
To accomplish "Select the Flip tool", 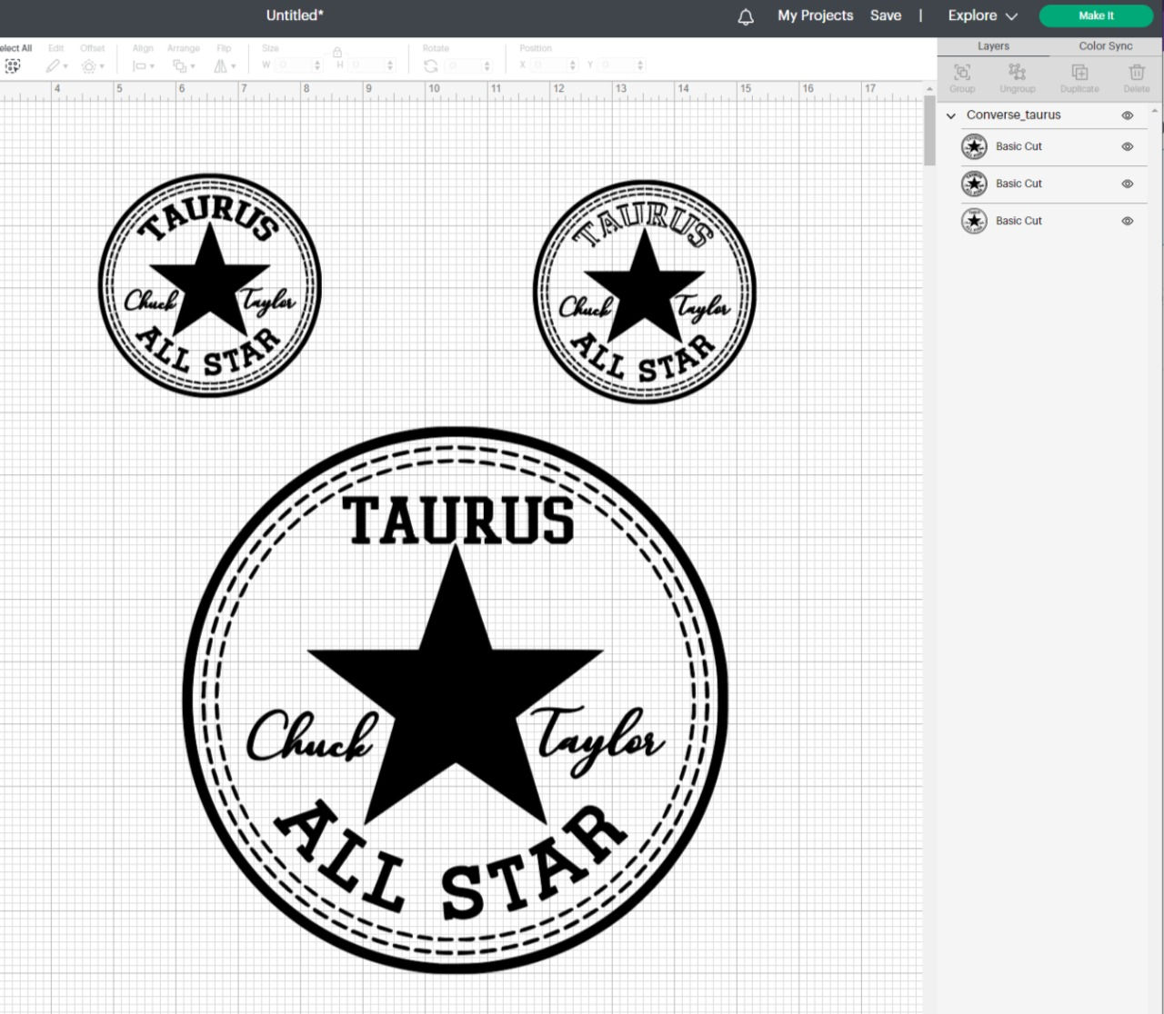I will pyautogui.click(x=221, y=65).
